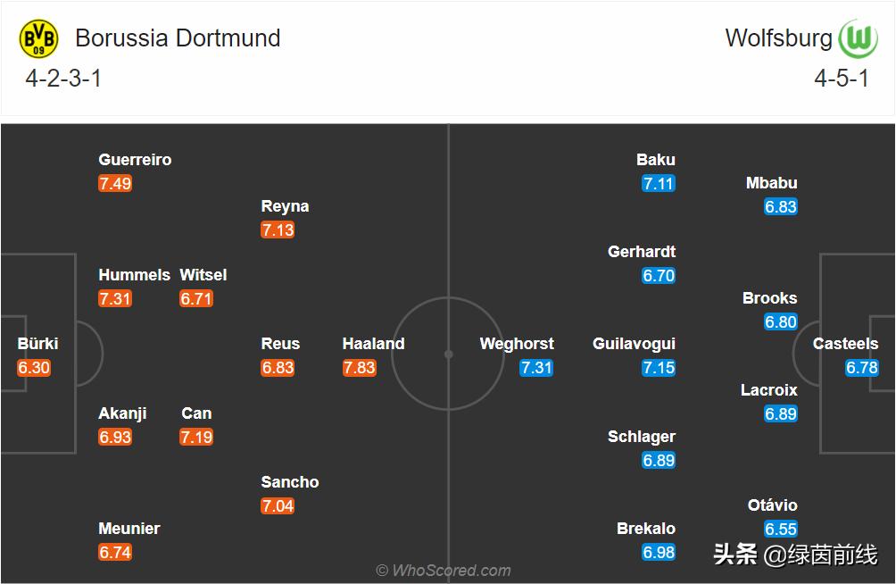The image size is (896, 584).
Task: Click Weghorst's 7.31 rating badge
Action: pos(536,368)
